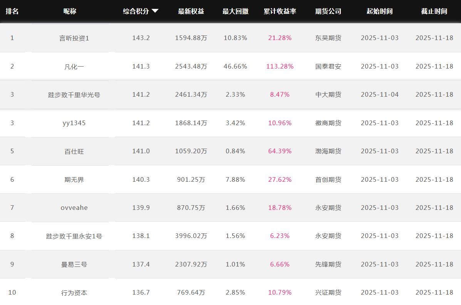Open trader 凡化一 profile
This screenshot has width=461, height=305.
click(74, 66)
